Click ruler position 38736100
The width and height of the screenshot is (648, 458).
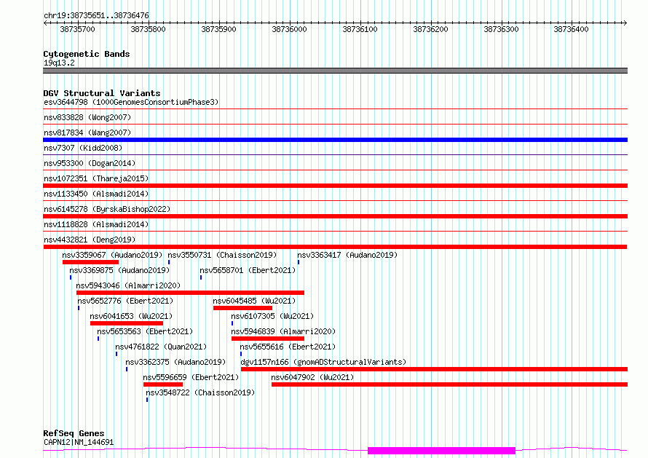click(x=360, y=29)
